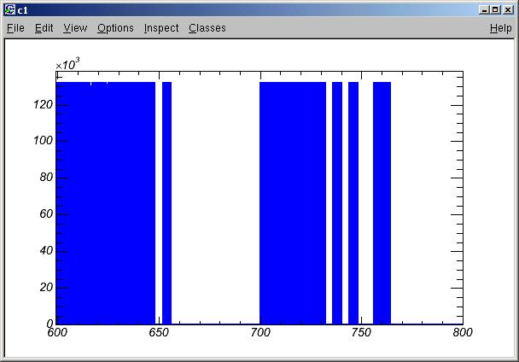The height and width of the screenshot is (362, 519).
Task: Select the x-axis label 800
Action: click(463, 332)
